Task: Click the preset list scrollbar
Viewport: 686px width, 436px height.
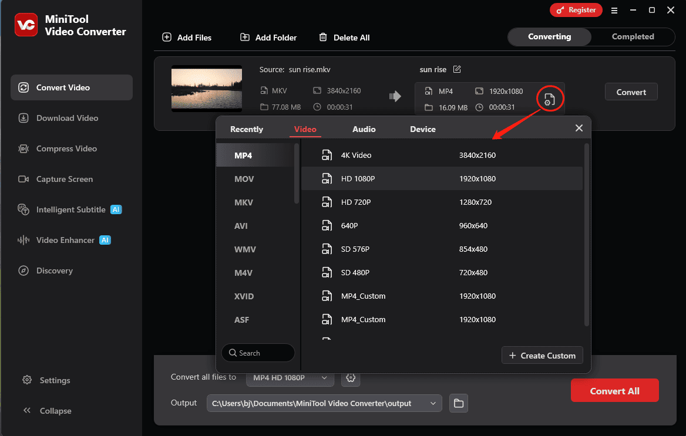Action: coord(587,235)
